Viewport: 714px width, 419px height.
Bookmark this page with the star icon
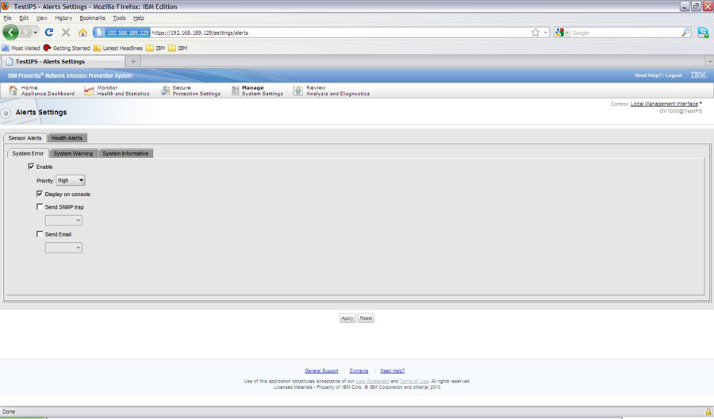[535, 33]
